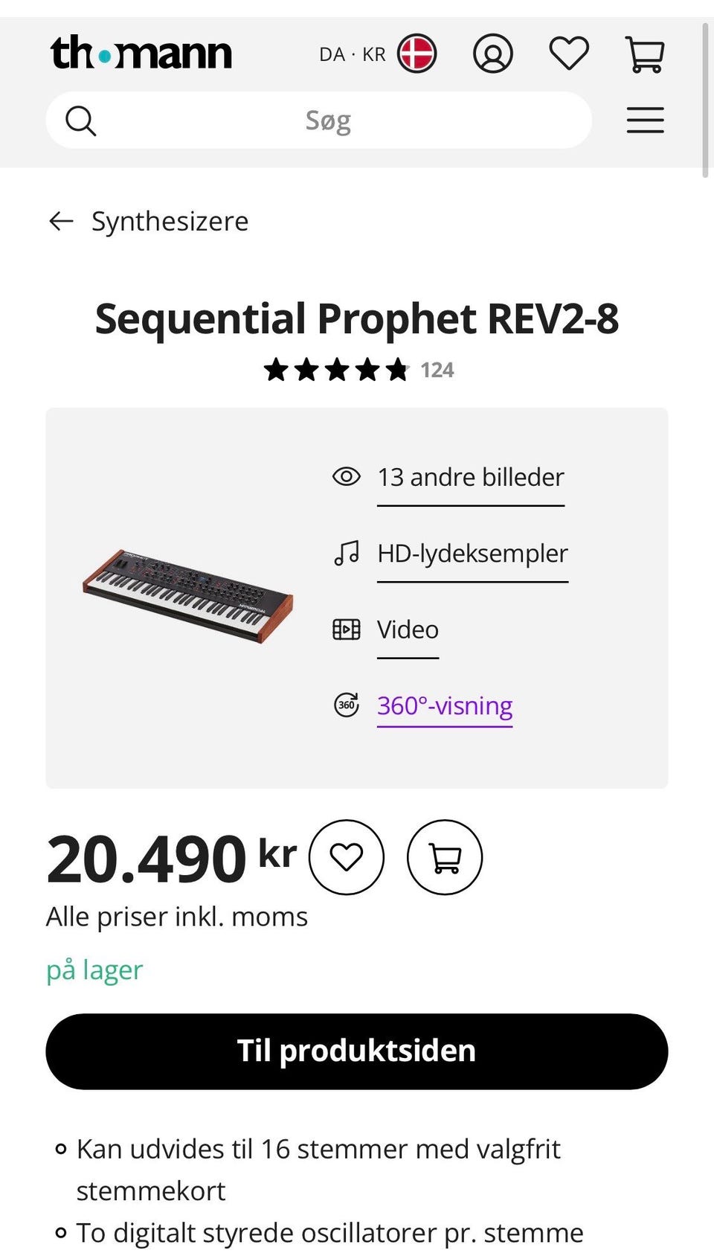Open the 124 reviews rating
The height and width of the screenshot is (1253, 714).
(358, 370)
